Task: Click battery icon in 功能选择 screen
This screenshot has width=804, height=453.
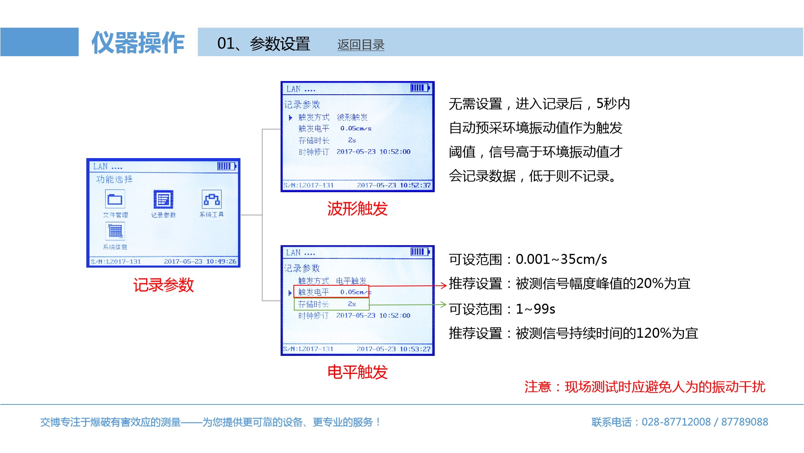Action: point(227,166)
